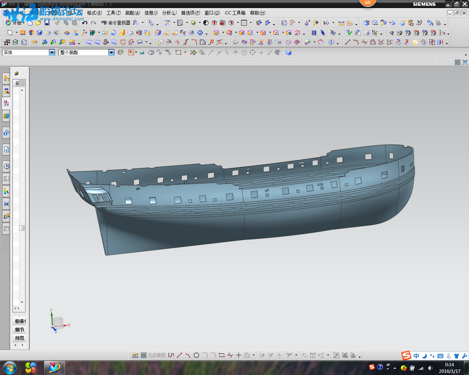Viewport: 469px width, 375px height.
Task: Open the 信息(I) menu
Action: click(x=151, y=13)
